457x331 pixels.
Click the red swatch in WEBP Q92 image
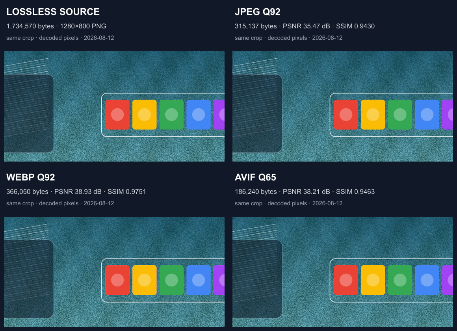117,280
